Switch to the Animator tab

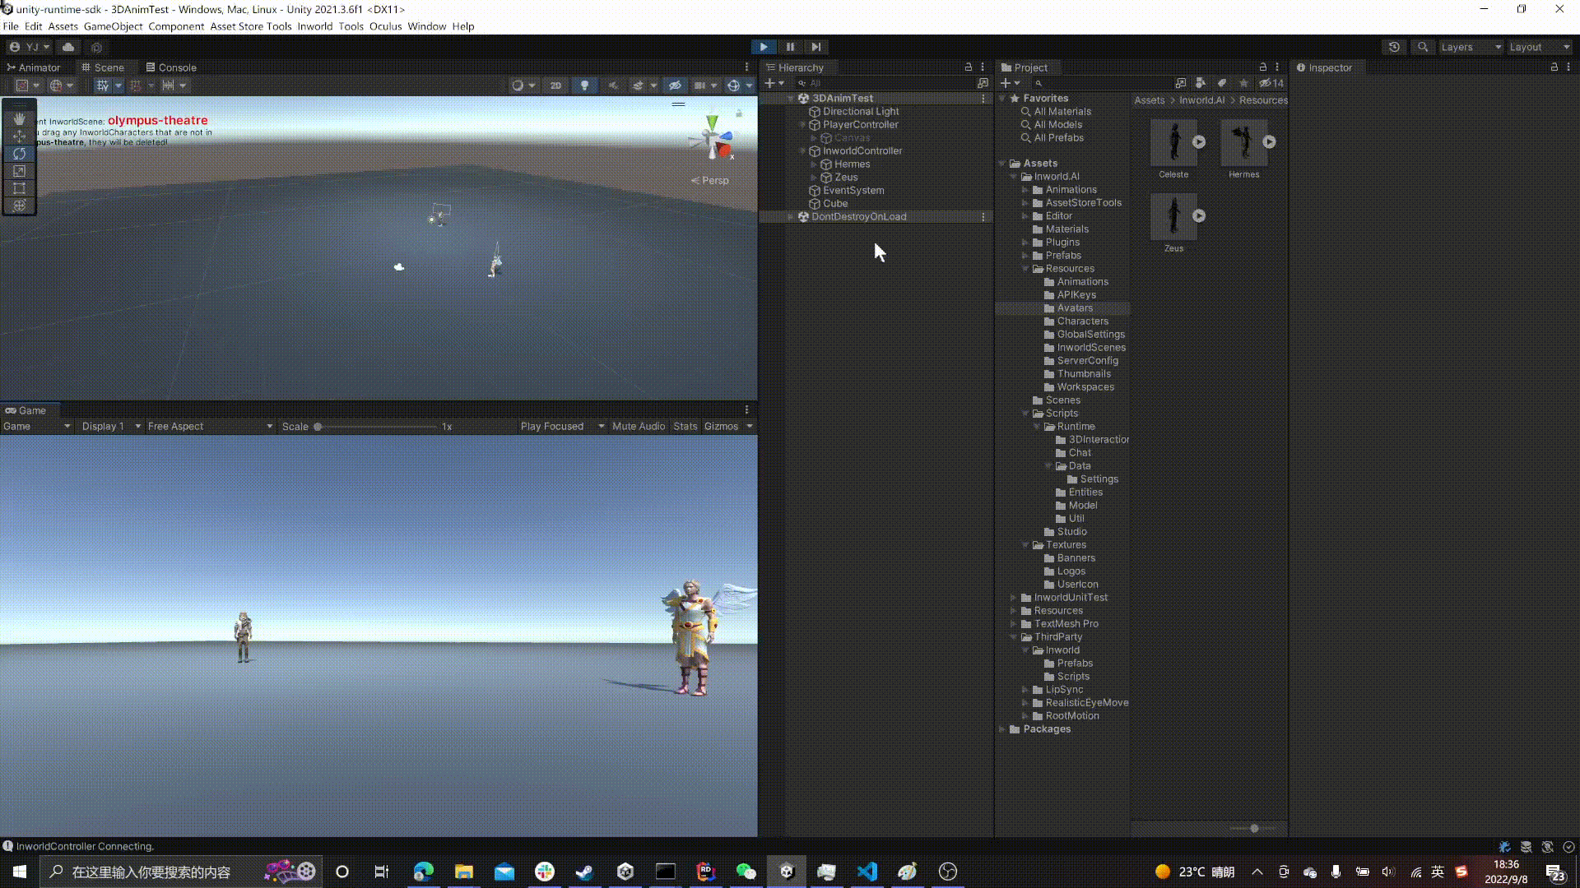point(33,67)
